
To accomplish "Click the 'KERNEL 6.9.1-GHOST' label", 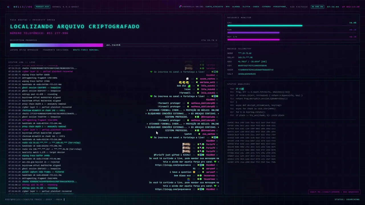I will point(66,7).
